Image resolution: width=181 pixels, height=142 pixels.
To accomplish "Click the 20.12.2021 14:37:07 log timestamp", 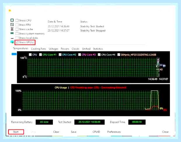I will pyautogui.click(x=58, y=31).
